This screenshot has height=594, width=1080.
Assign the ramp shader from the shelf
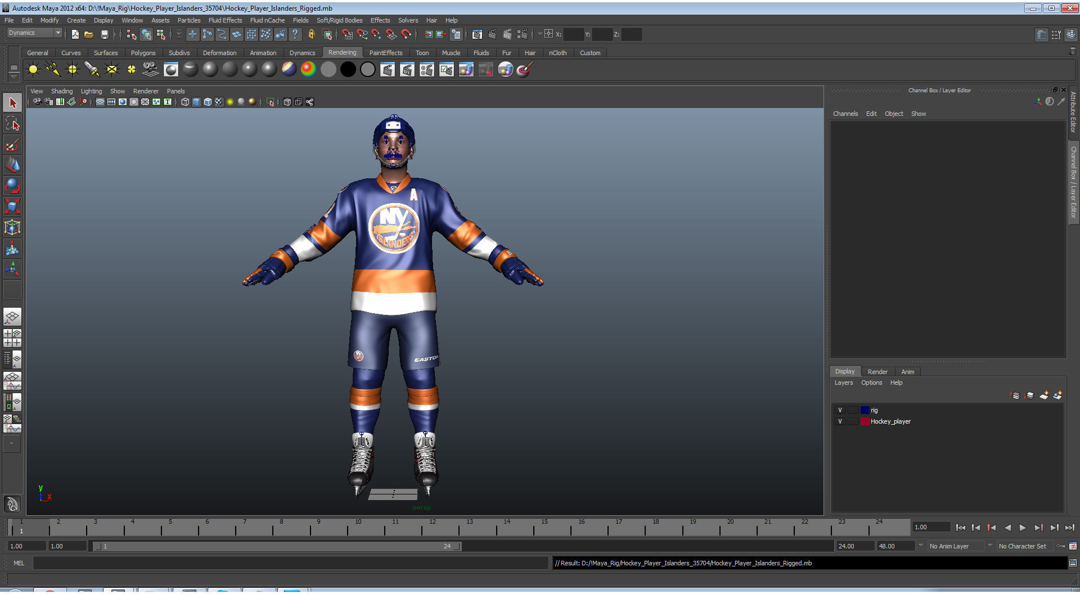[308, 70]
